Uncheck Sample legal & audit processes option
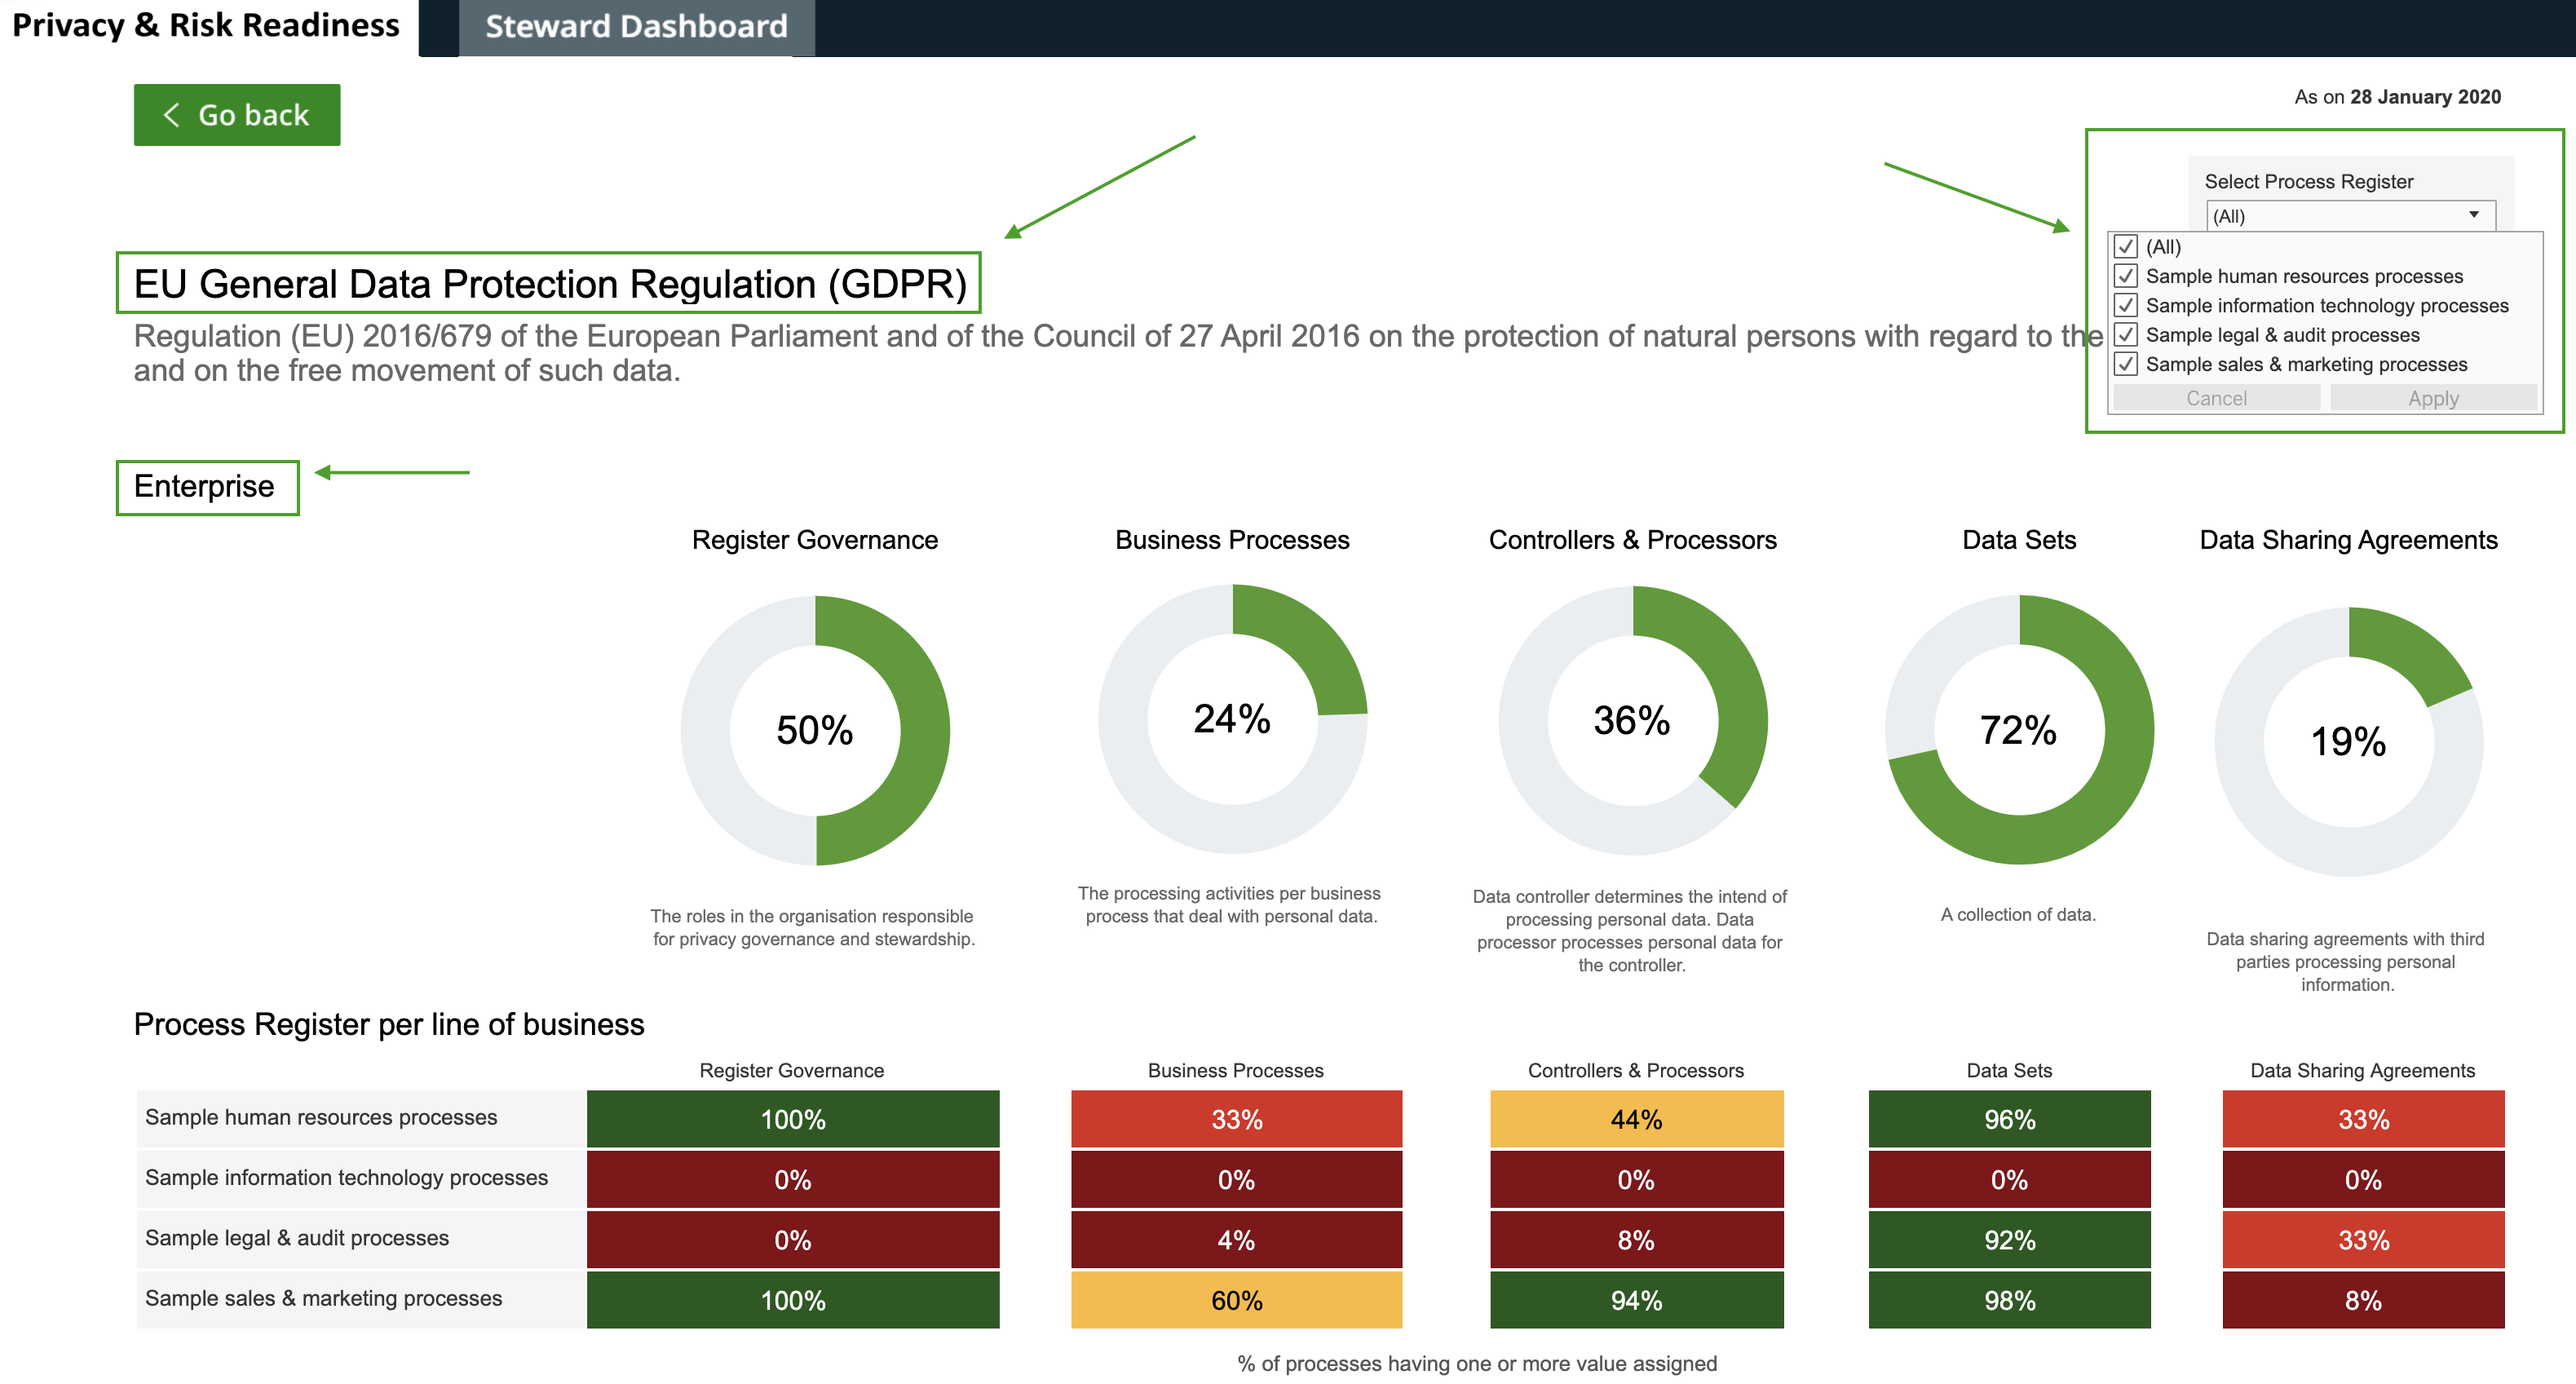Viewport: 2576px width, 1384px height. 2126,334
